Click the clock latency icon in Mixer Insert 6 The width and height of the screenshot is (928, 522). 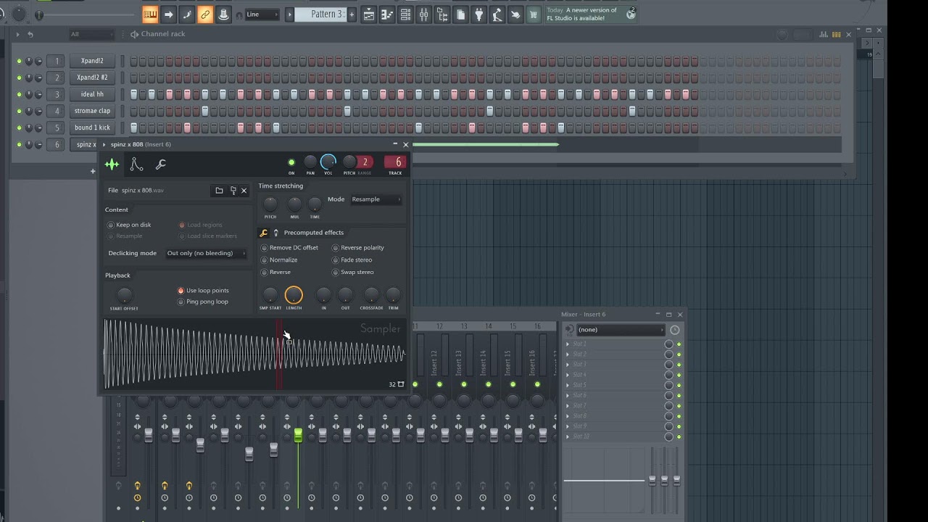[675, 330]
